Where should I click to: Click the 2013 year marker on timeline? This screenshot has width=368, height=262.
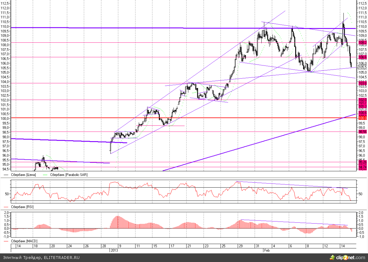[114, 250]
